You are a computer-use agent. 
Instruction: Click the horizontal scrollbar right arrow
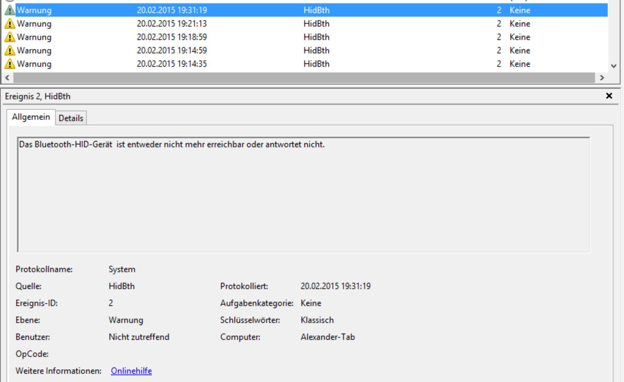[x=602, y=77]
